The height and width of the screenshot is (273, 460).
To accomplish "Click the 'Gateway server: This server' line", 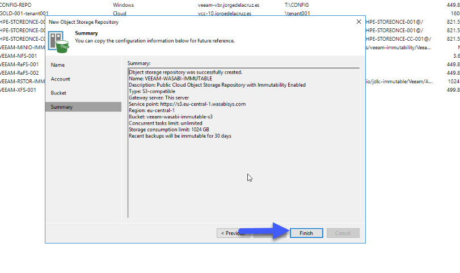I will (159, 98).
